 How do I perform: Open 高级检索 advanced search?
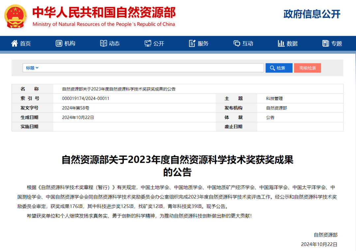(307, 68)
